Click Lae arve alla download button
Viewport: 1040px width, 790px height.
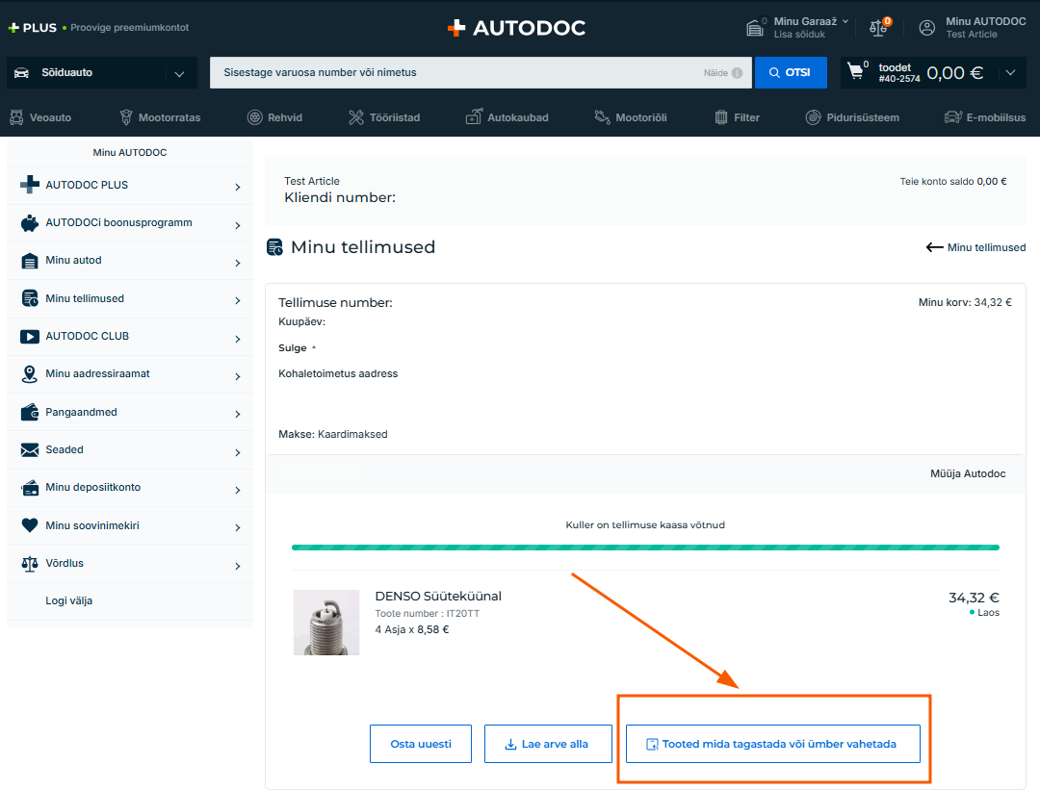pos(547,744)
